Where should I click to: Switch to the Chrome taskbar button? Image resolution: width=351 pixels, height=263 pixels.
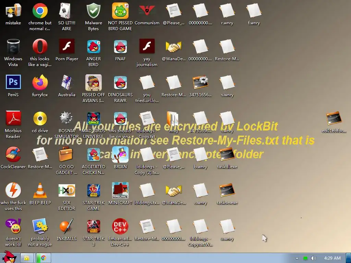click(x=44, y=258)
